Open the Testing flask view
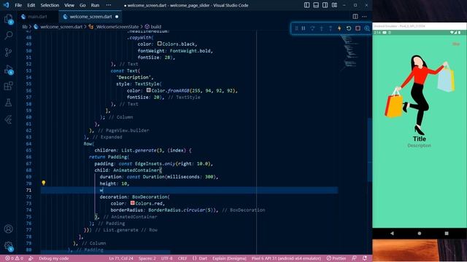The width and height of the screenshot is (467, 262). coord(8,103)
